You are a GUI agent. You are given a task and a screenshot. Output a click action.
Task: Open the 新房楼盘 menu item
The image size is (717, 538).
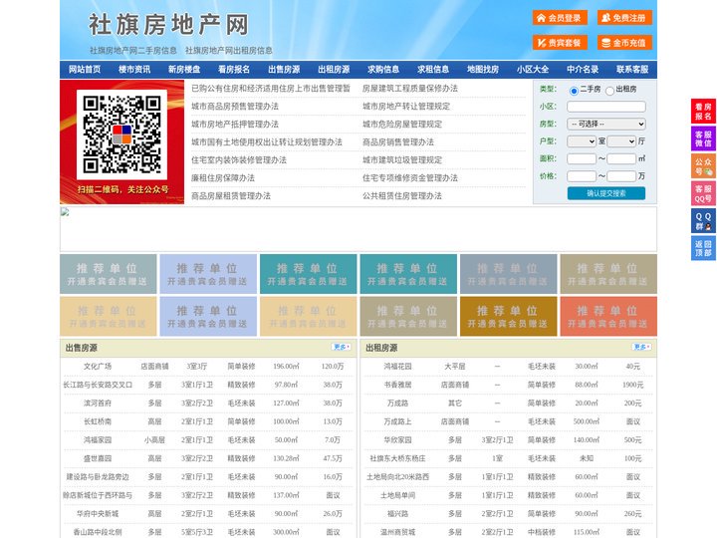tap(184, 70)
